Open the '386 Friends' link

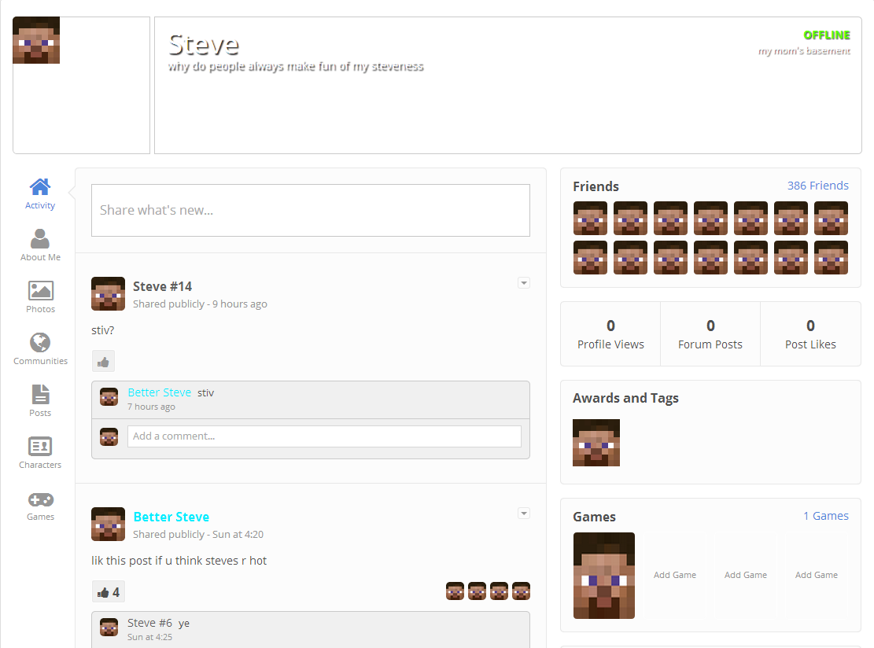tap(817, 186)
